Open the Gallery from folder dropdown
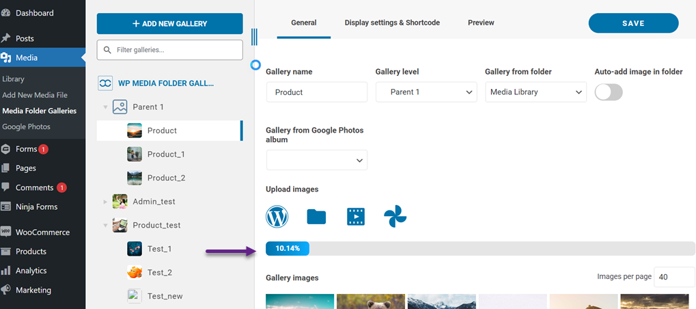 535,92
